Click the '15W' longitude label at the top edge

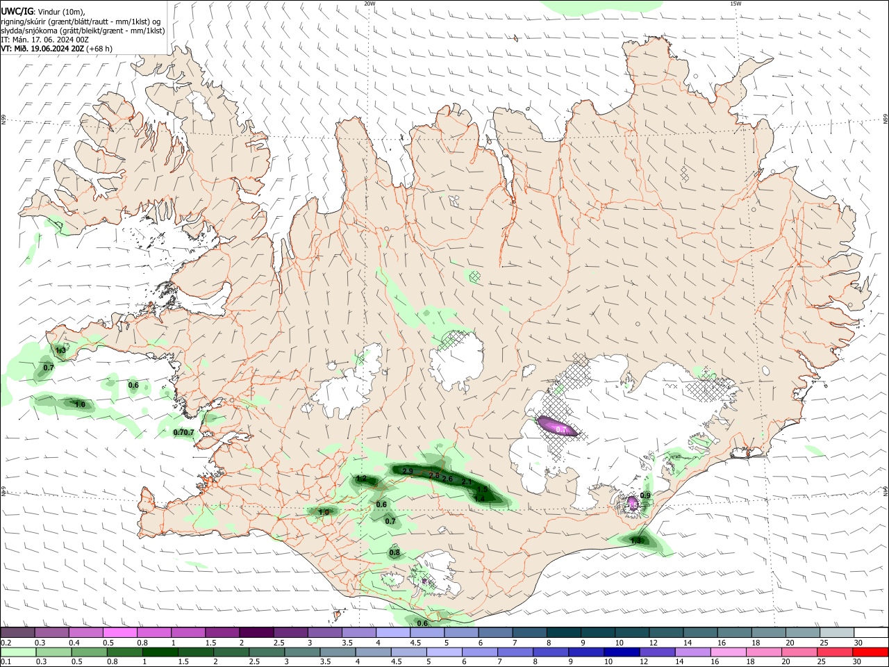tap(736, 3)
